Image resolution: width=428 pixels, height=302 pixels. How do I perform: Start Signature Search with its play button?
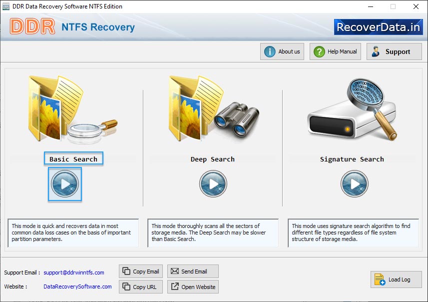[x=354, y=184]
